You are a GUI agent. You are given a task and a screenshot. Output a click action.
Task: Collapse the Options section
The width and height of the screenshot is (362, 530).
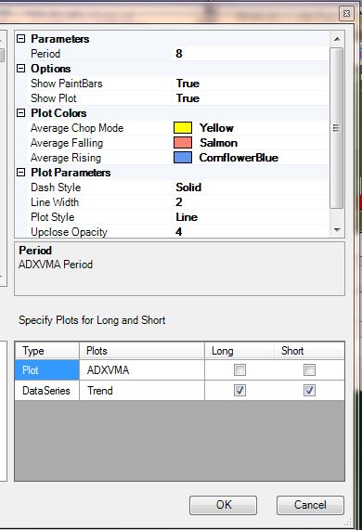(x=21, y=69)
